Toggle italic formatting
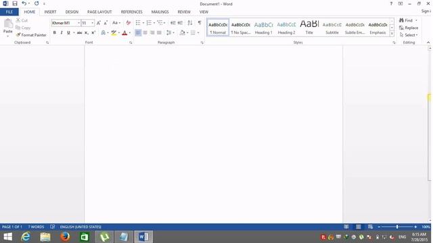This screenshot has height=243, width=433. [x=62, y=33]
